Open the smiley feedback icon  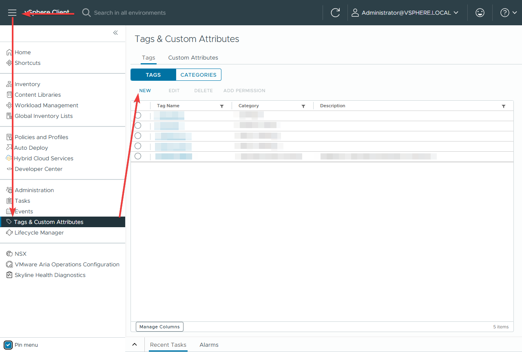point(480,13)
